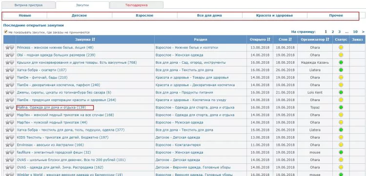Image resolution: width=366 pixels, height=176 pixels.
Task: Click green status circle in Хатка бобра - скатерти row
Action: (x=341, y=70)
